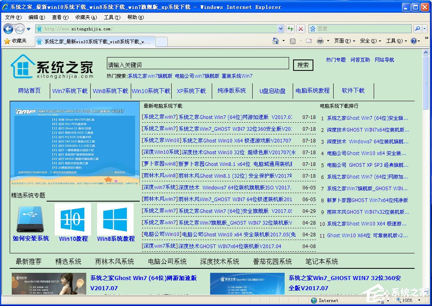The width and height of the screenshot is (432, 306).
Task: Open the 安全(S) dropdown menu
Action: [x=368, y=40]
